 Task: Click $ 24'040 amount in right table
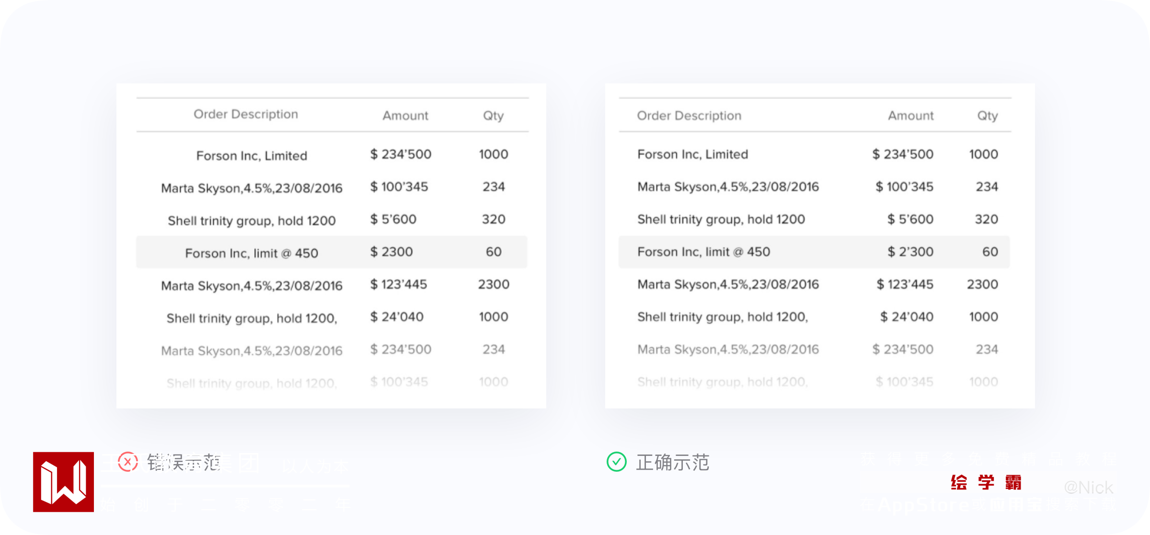pos(907,317)
